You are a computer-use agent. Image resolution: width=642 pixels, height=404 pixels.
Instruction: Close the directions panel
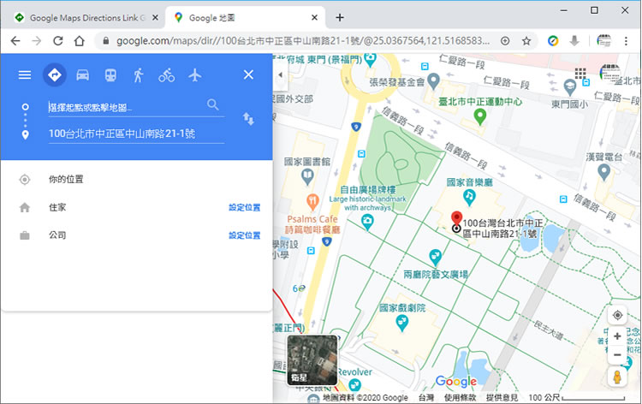click(x=248, y=75)
